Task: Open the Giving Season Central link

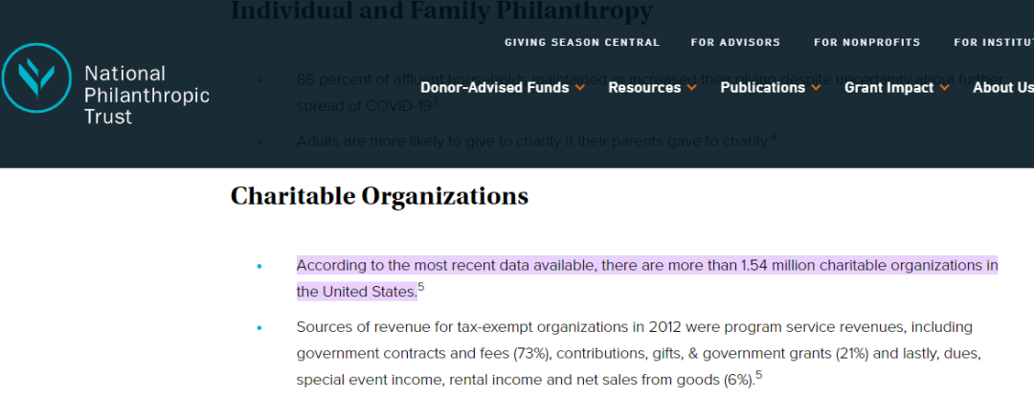Action: 582,42
